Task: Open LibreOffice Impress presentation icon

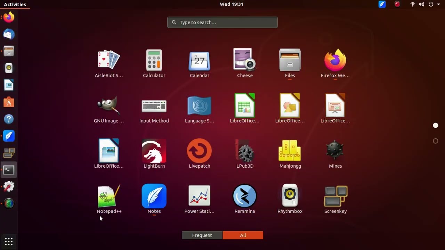Action: click(x=335, y=109)
